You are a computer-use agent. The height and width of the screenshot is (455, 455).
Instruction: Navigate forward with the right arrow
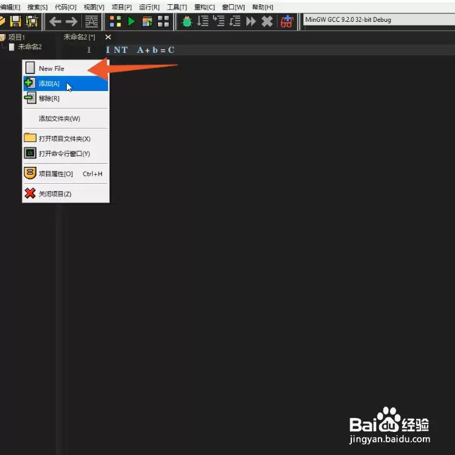(x=72, y=21)
